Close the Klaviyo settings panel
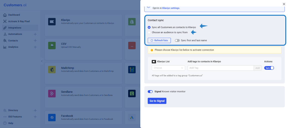This screenshot has height=128, width=288. coord(284,4)
